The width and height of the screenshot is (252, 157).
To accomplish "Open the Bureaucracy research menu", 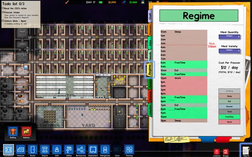I will [81, 150].
